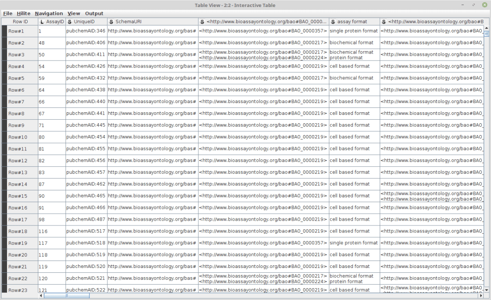Click the S type icon beside UniqueID
The image size is (491, 300).
click(x=69, y=21)
